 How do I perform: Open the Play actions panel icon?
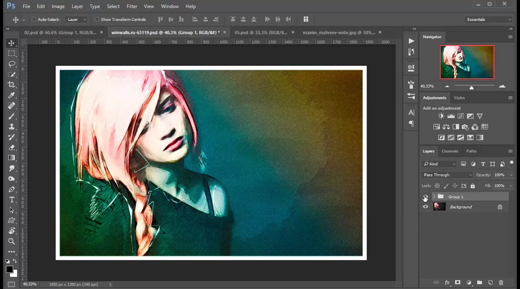click(x=411, y=41)
